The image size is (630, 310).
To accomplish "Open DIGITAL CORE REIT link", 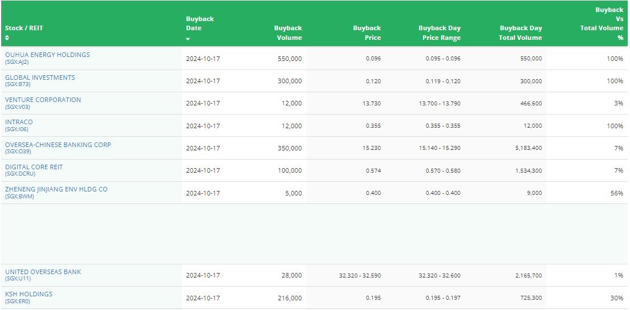I will (34, 167).
